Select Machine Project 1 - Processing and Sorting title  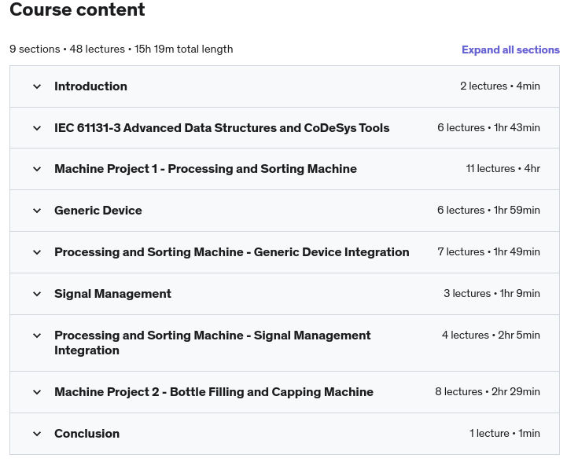tap(205, 169)
